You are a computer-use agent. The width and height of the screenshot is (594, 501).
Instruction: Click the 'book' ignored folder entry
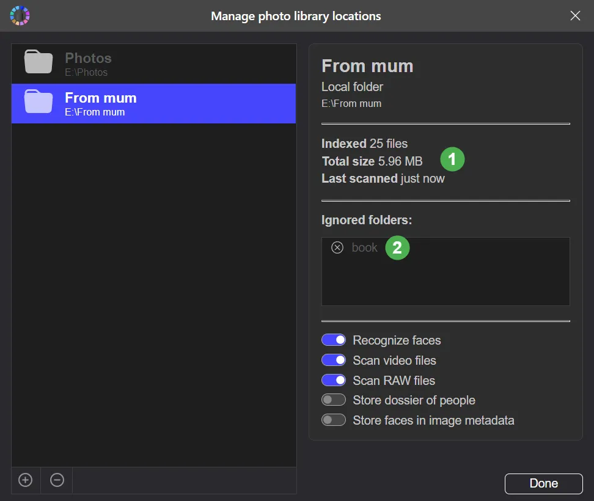coord(364,247)
